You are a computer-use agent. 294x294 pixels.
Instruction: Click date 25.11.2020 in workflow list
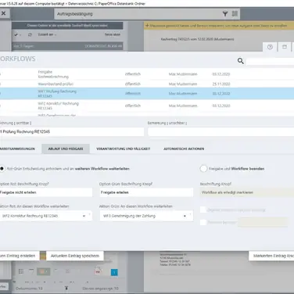(221, 84)
